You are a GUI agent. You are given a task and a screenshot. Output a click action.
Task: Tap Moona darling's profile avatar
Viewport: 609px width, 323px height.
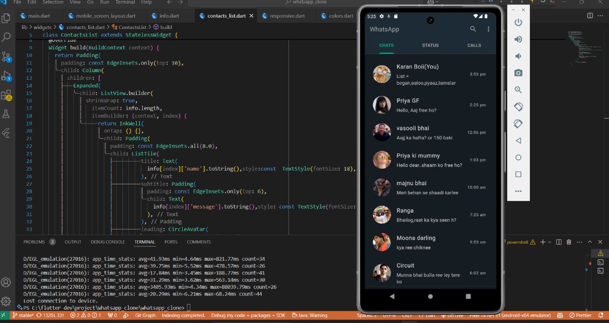[382, 242]
